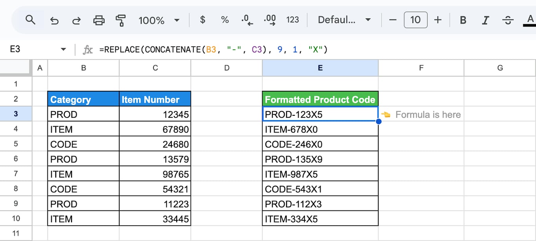Toggle bold formatting
The width and height of the screenshot is (536, 241).
tap(463, 20)
